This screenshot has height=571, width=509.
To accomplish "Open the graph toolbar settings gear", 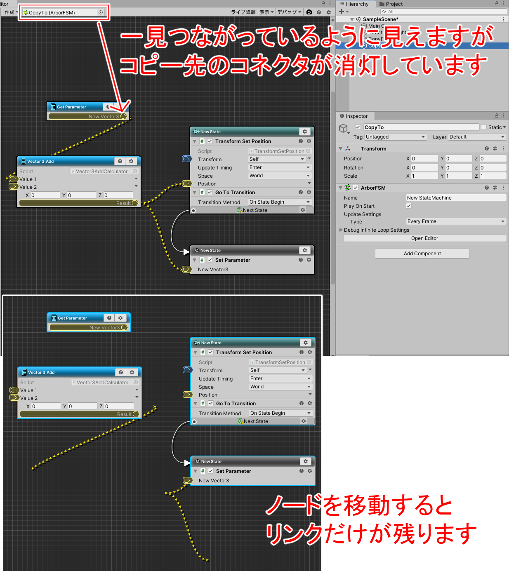I will tap(329, 12).
